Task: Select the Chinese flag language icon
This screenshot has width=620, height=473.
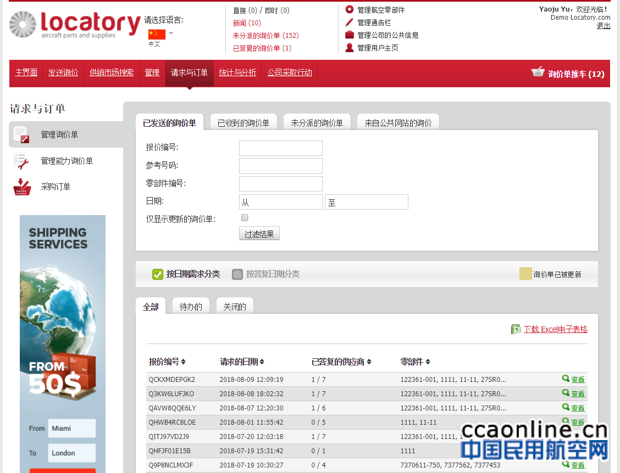Action: coord(157,35)
